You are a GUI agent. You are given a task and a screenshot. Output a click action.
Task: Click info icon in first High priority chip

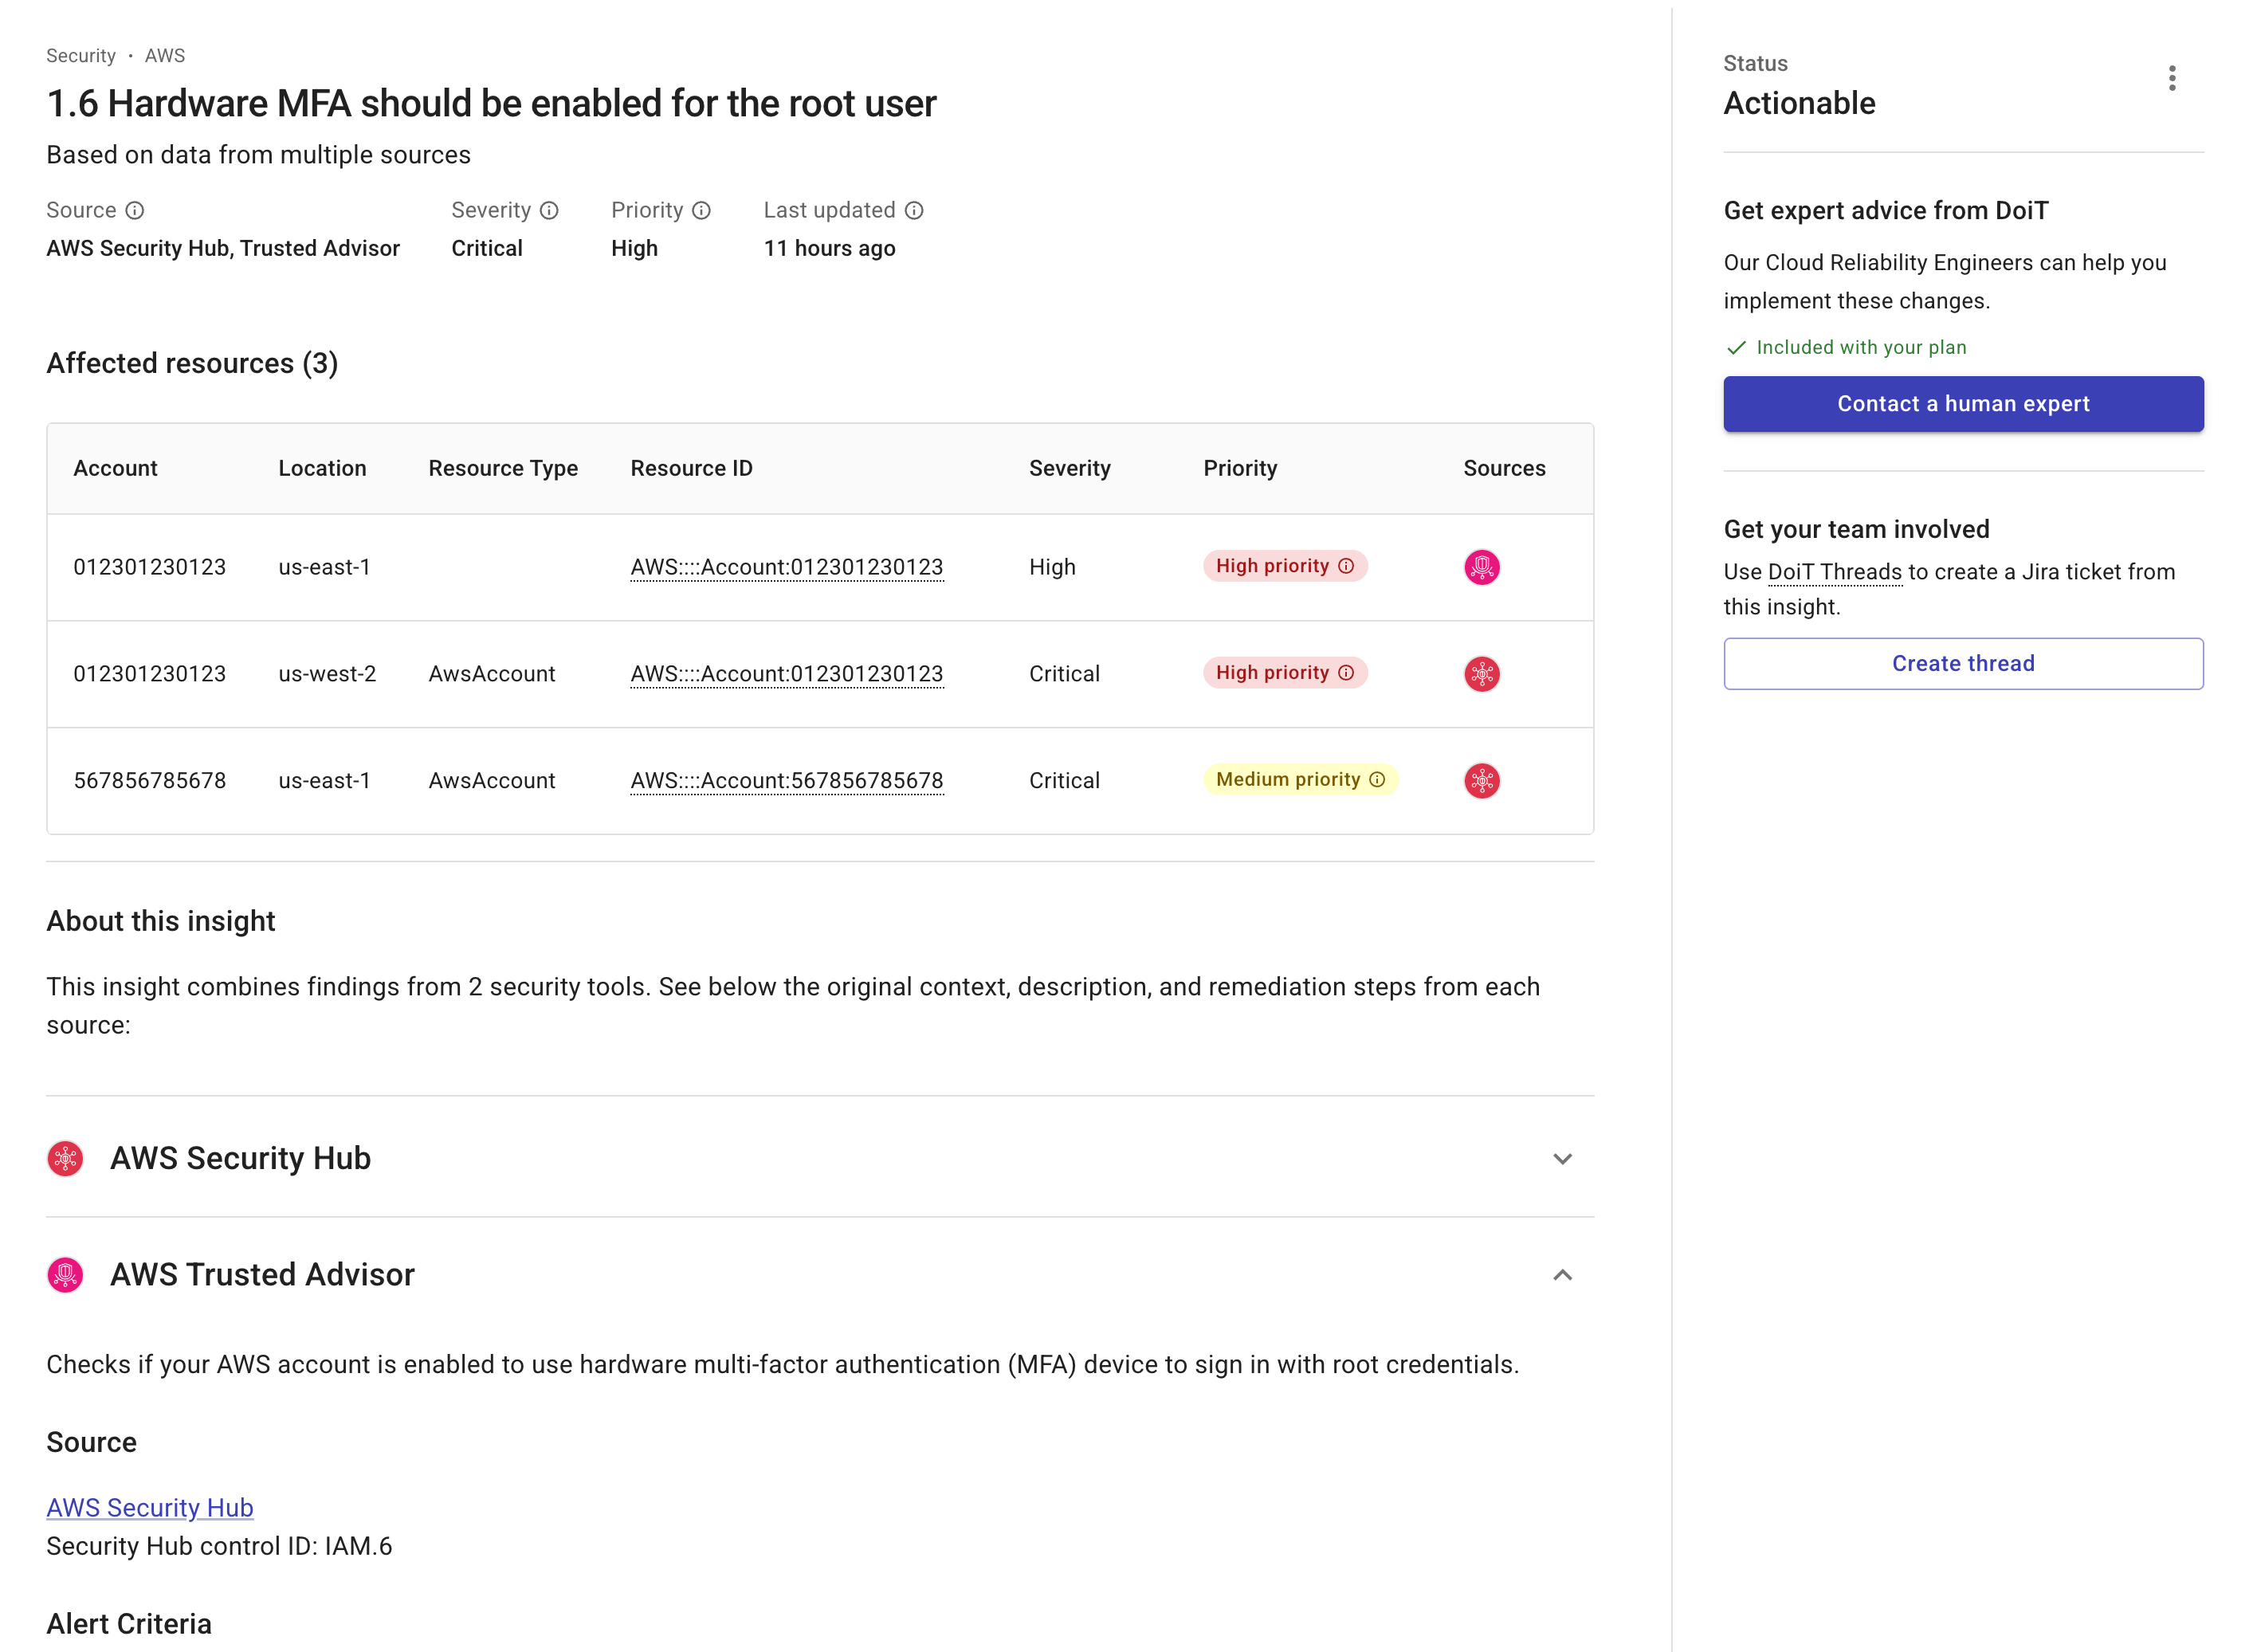(x=1346, y=566)
